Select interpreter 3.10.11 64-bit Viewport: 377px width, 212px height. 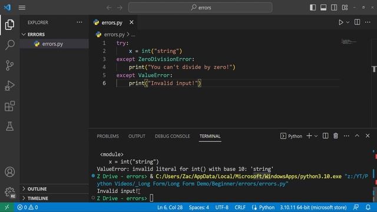click(x=313, y=207)
